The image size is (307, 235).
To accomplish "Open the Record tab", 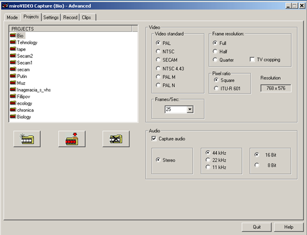I will [70, 17].
